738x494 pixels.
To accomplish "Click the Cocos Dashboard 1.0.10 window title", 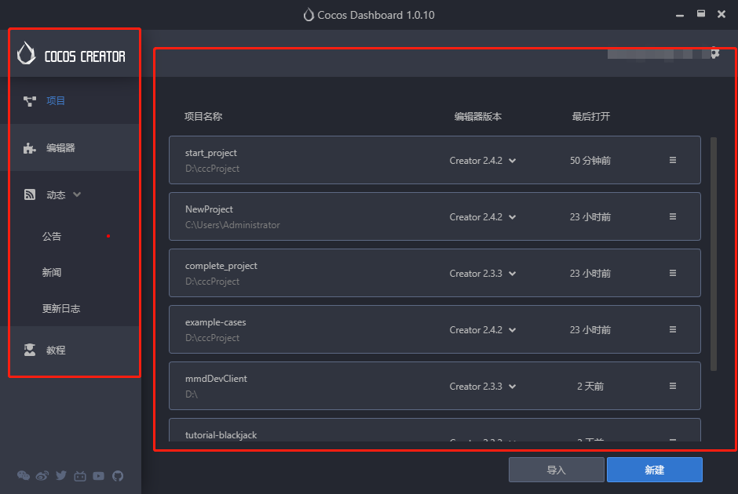I will point(375,15).
